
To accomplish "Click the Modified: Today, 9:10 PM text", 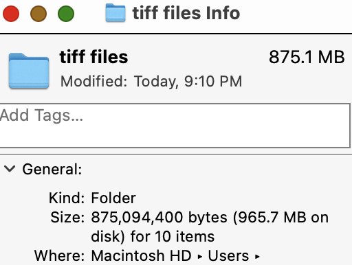I will coord(151,81).
